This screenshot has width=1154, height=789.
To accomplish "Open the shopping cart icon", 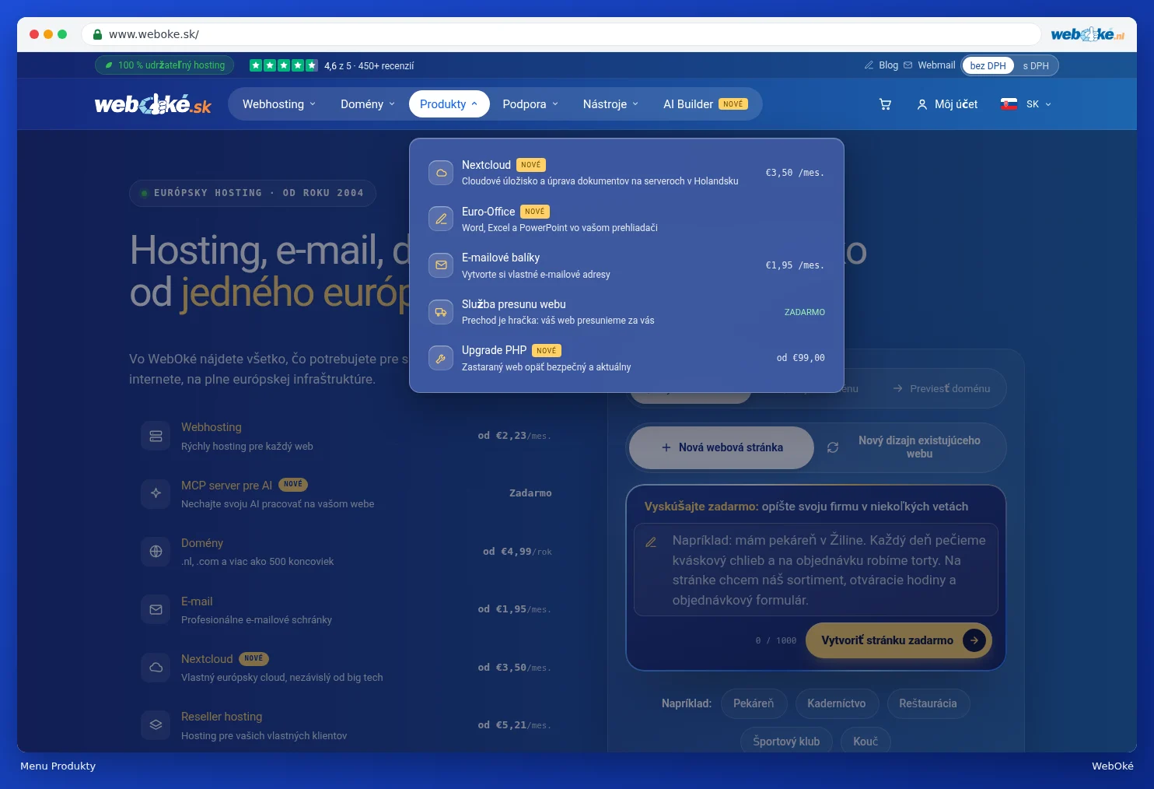I will click(x=885, y=104).
